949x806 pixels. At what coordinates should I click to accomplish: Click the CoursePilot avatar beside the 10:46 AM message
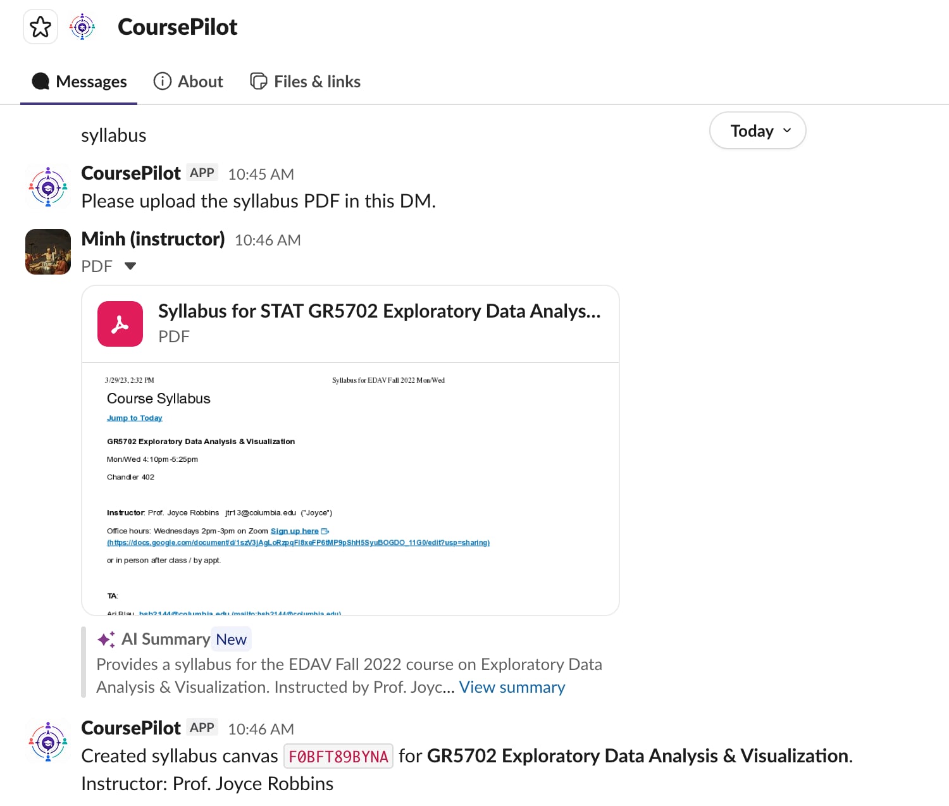[48, 742]
